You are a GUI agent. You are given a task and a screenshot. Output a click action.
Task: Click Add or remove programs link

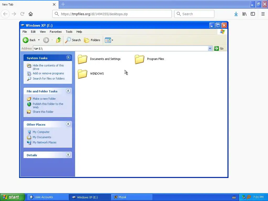(x=48, y=73)
